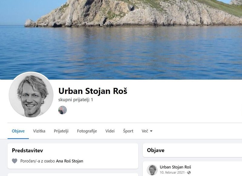
Task: Click the globe public-audience icon
Action: coord(189,172)
